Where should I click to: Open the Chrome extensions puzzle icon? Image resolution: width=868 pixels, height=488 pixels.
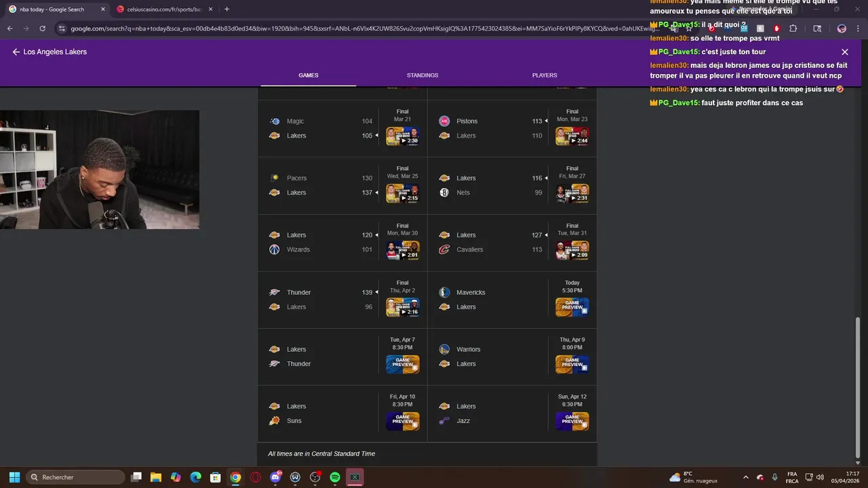[x=793, y=28]
